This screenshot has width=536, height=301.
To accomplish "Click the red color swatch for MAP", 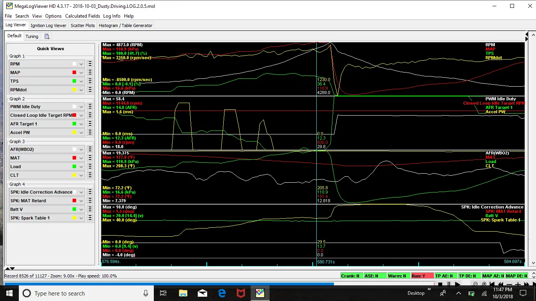I will (74, 73).
